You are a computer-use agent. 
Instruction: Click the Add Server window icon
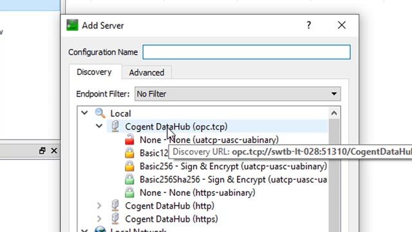[x=72, y=25]
